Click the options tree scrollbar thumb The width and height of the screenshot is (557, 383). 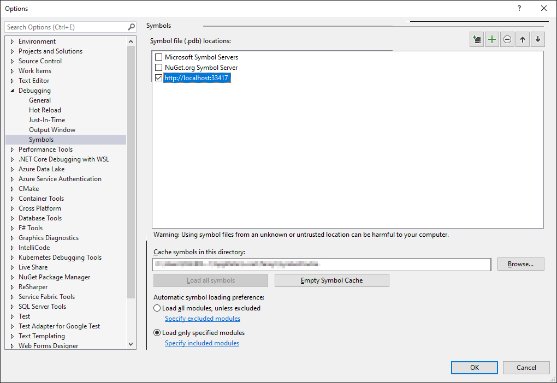[131, 172]
